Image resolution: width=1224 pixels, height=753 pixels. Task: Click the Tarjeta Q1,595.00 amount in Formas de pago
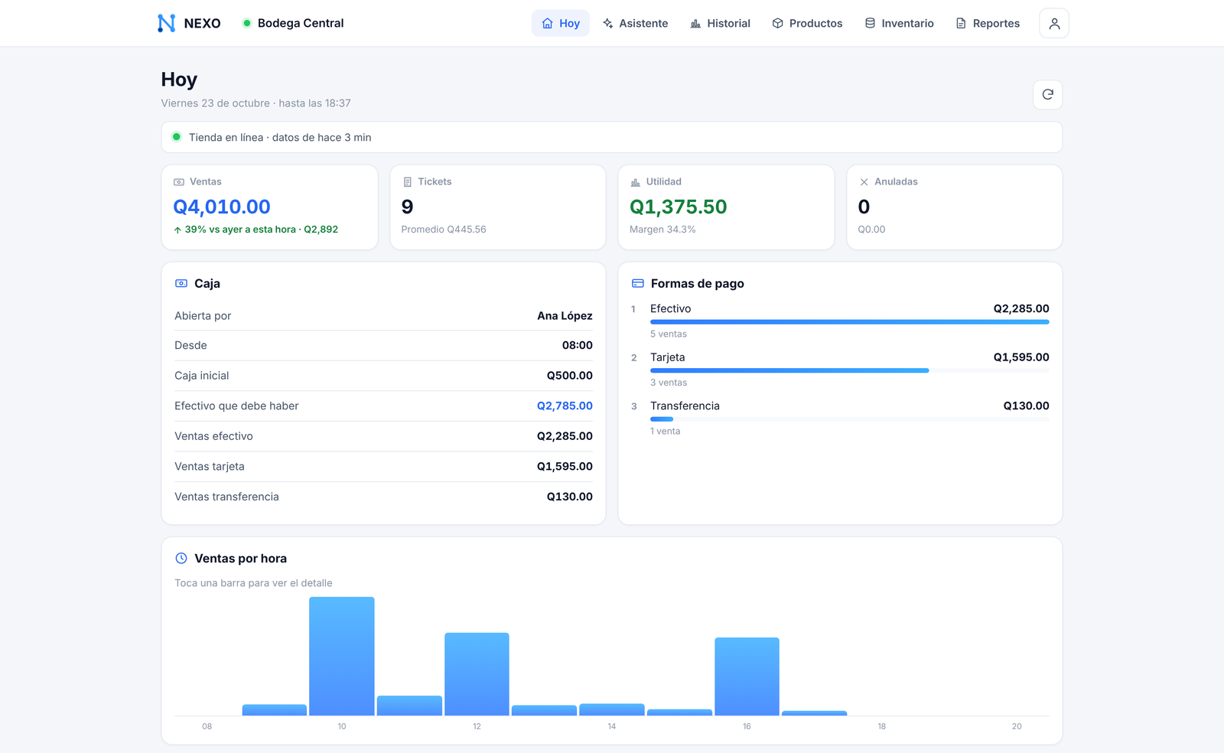(1021, 357)
